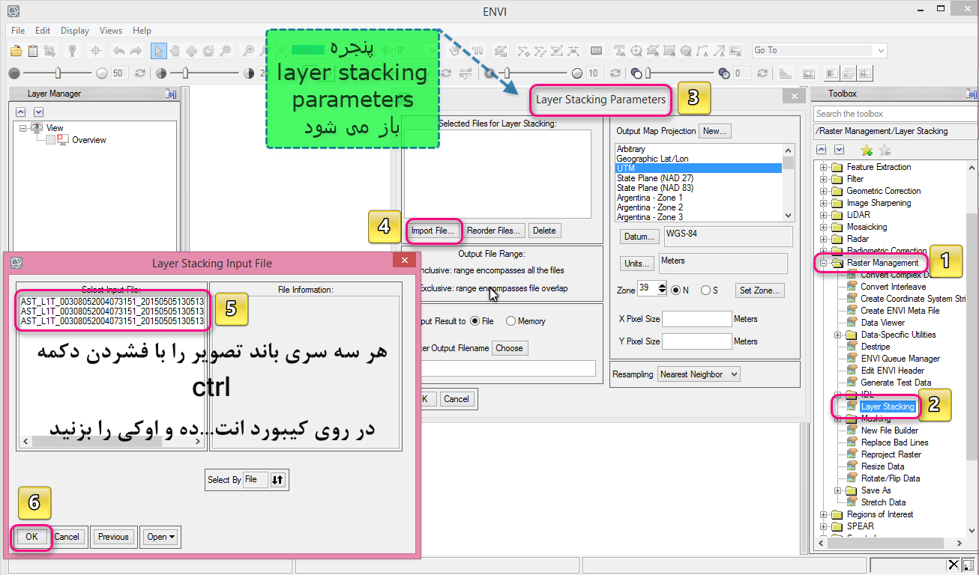Expand the Regions of Interest folder
979x575 pixels.
pos(824,514)
